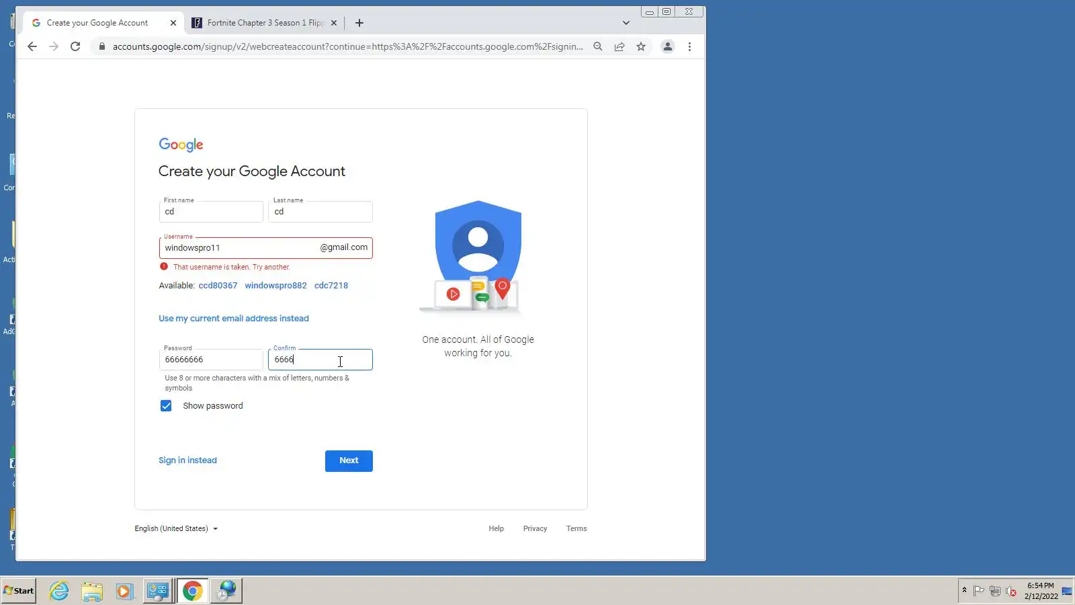This screenshot has width=1075, height=605.
Task: Choose suggested username windowspro882
Action: tap(275, 286)
